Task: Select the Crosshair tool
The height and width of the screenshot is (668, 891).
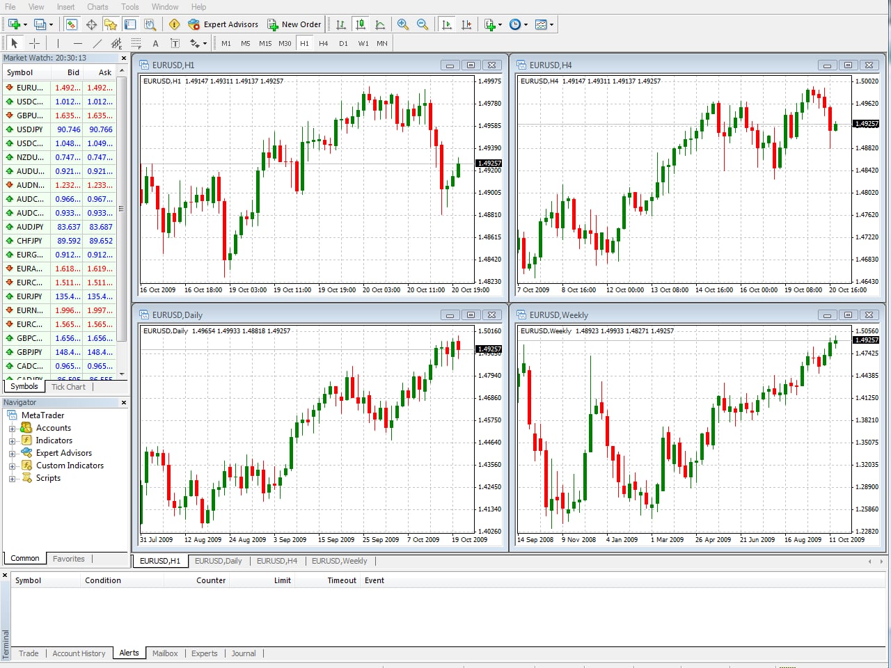Action: pyautogui.click(x=34, y=43)
